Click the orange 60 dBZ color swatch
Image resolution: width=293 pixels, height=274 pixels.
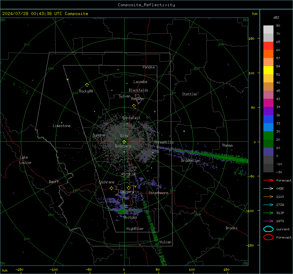[268, 54]
